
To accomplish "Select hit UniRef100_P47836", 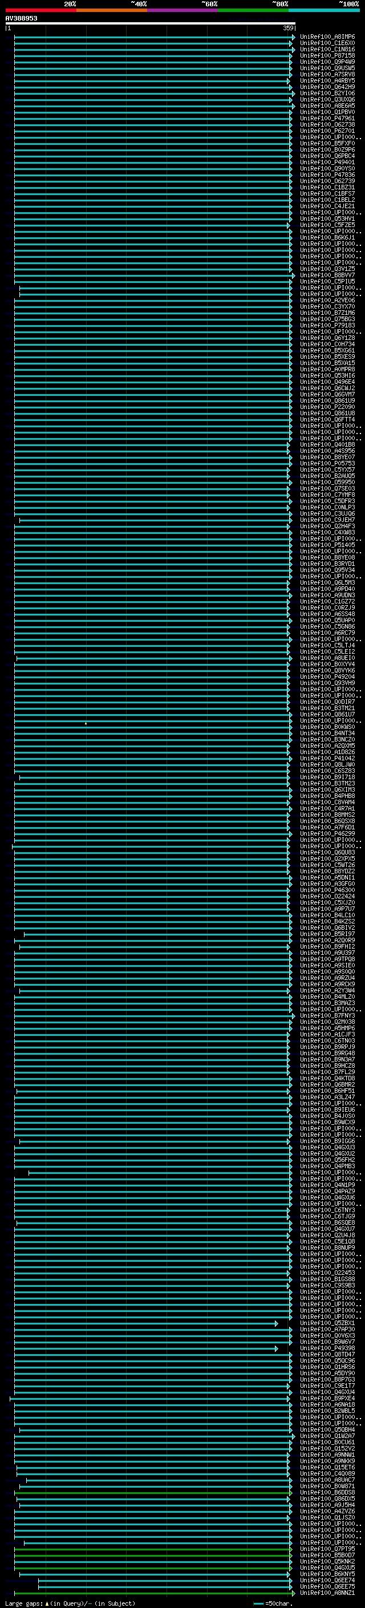I will coord(327,175).
